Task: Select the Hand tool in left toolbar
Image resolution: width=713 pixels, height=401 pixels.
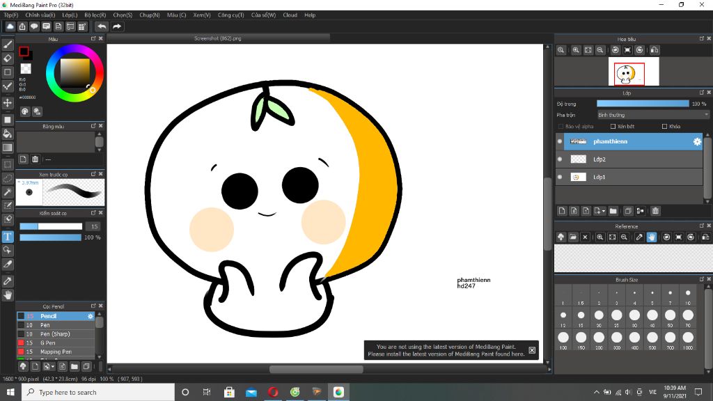Action: tap(8, 295)
